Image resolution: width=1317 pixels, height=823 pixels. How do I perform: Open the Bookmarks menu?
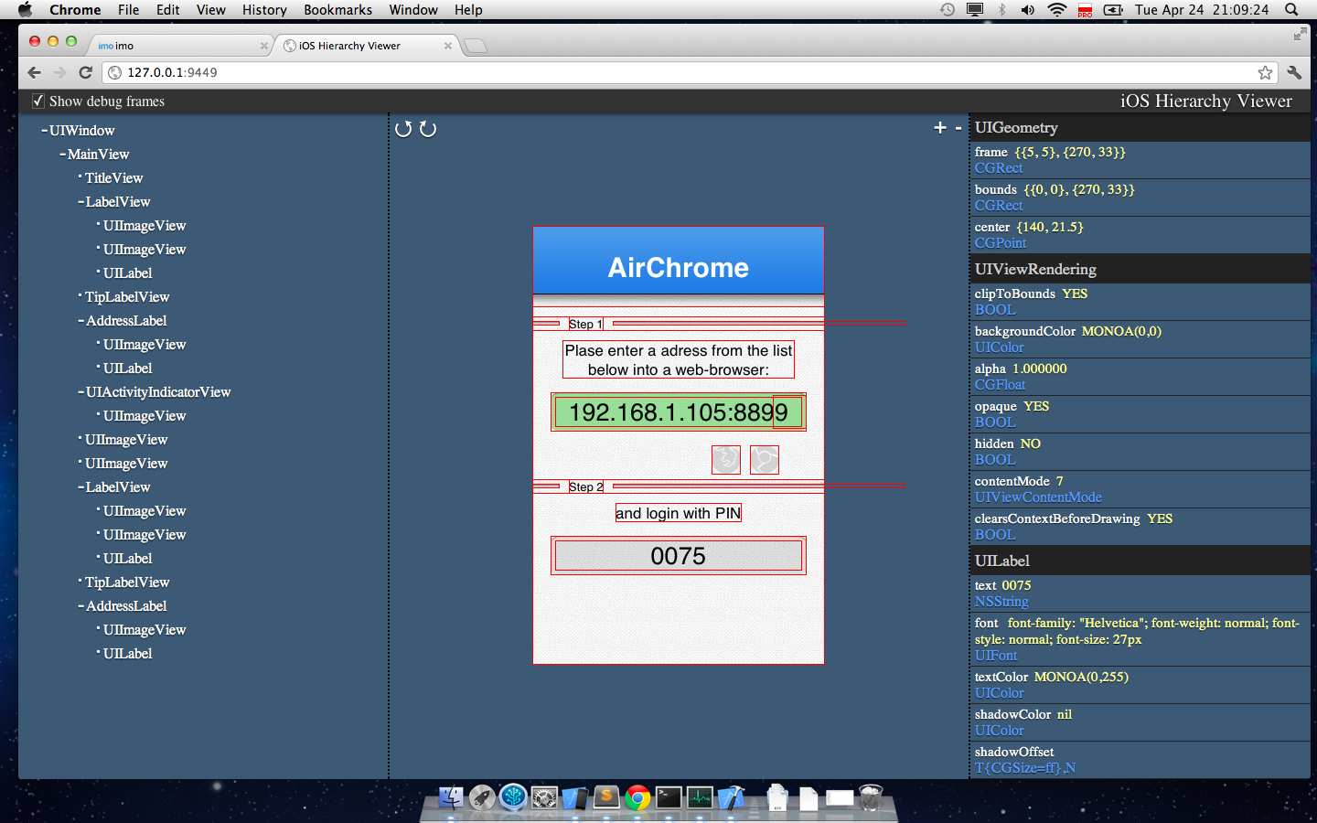pyautogui.click(x=337, y=10)
